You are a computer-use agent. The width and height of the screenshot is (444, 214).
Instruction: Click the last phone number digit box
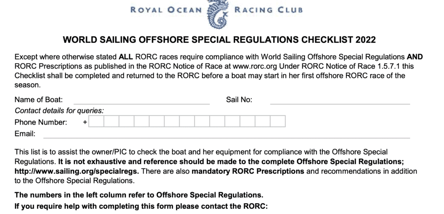coord(278,121)
